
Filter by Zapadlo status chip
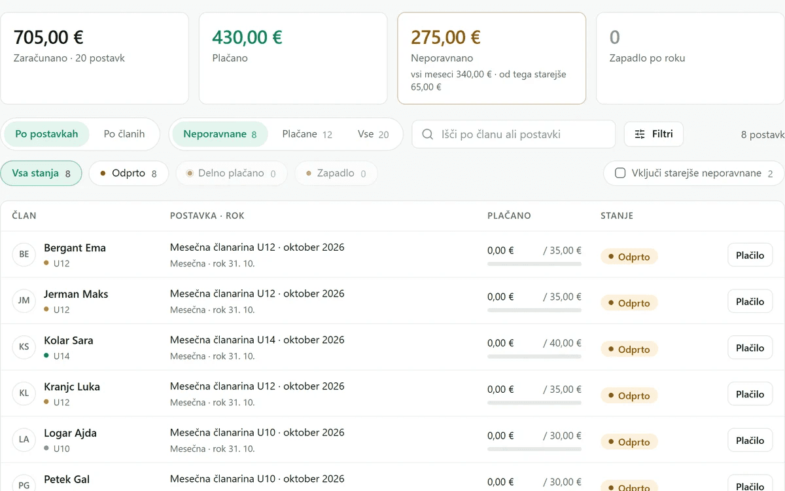pyautogui.click(x=336, y=173)
